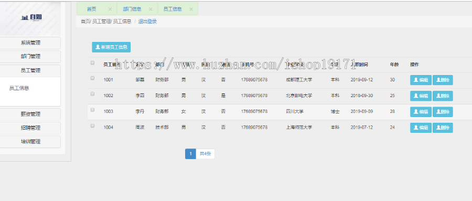This screenshot has width=472, height=201.
Task: Select the cell 上海师范大学
Action: pyautogui.click(x=299, y=128)
